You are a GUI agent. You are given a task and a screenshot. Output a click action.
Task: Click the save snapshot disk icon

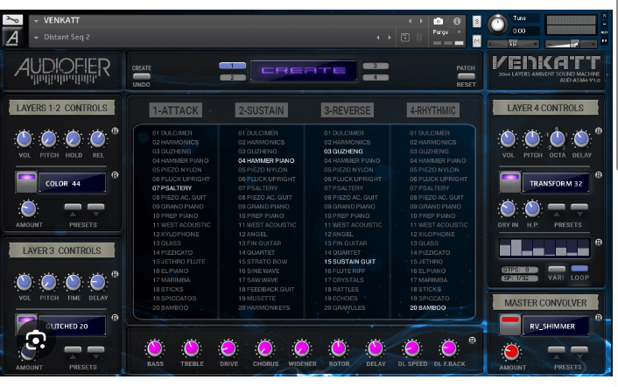404,38
